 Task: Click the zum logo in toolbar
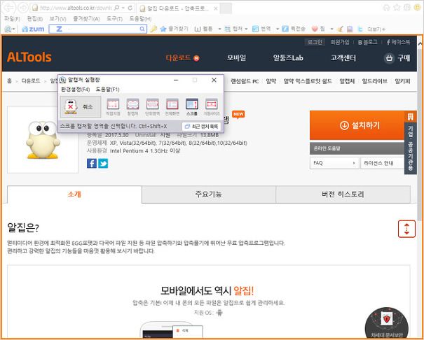(x=33, y=29)
